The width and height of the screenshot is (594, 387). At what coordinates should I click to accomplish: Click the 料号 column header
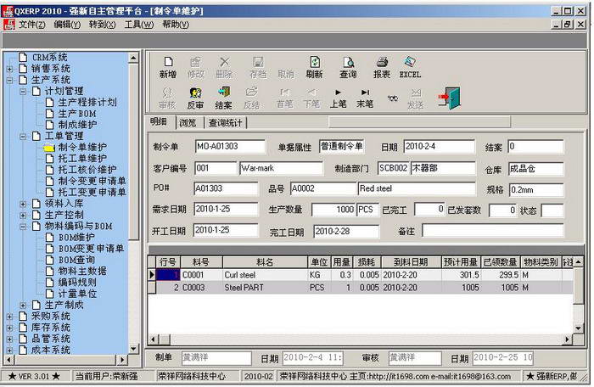(201, 262)
